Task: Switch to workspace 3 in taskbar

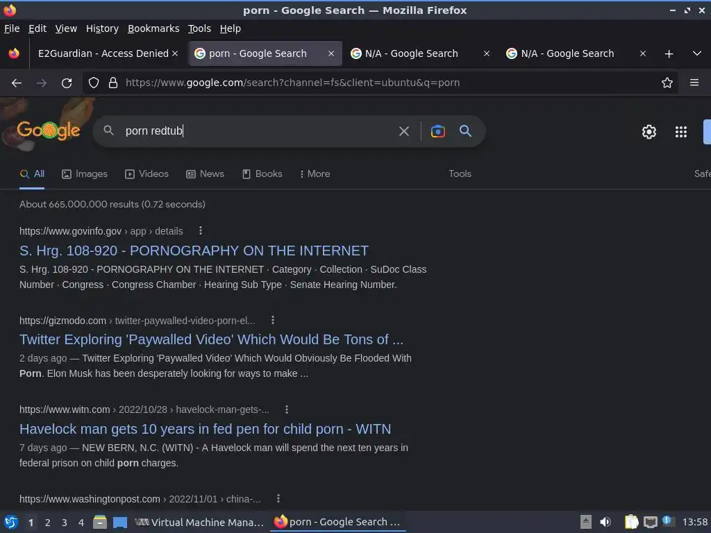Action: (x=65, y=523)
